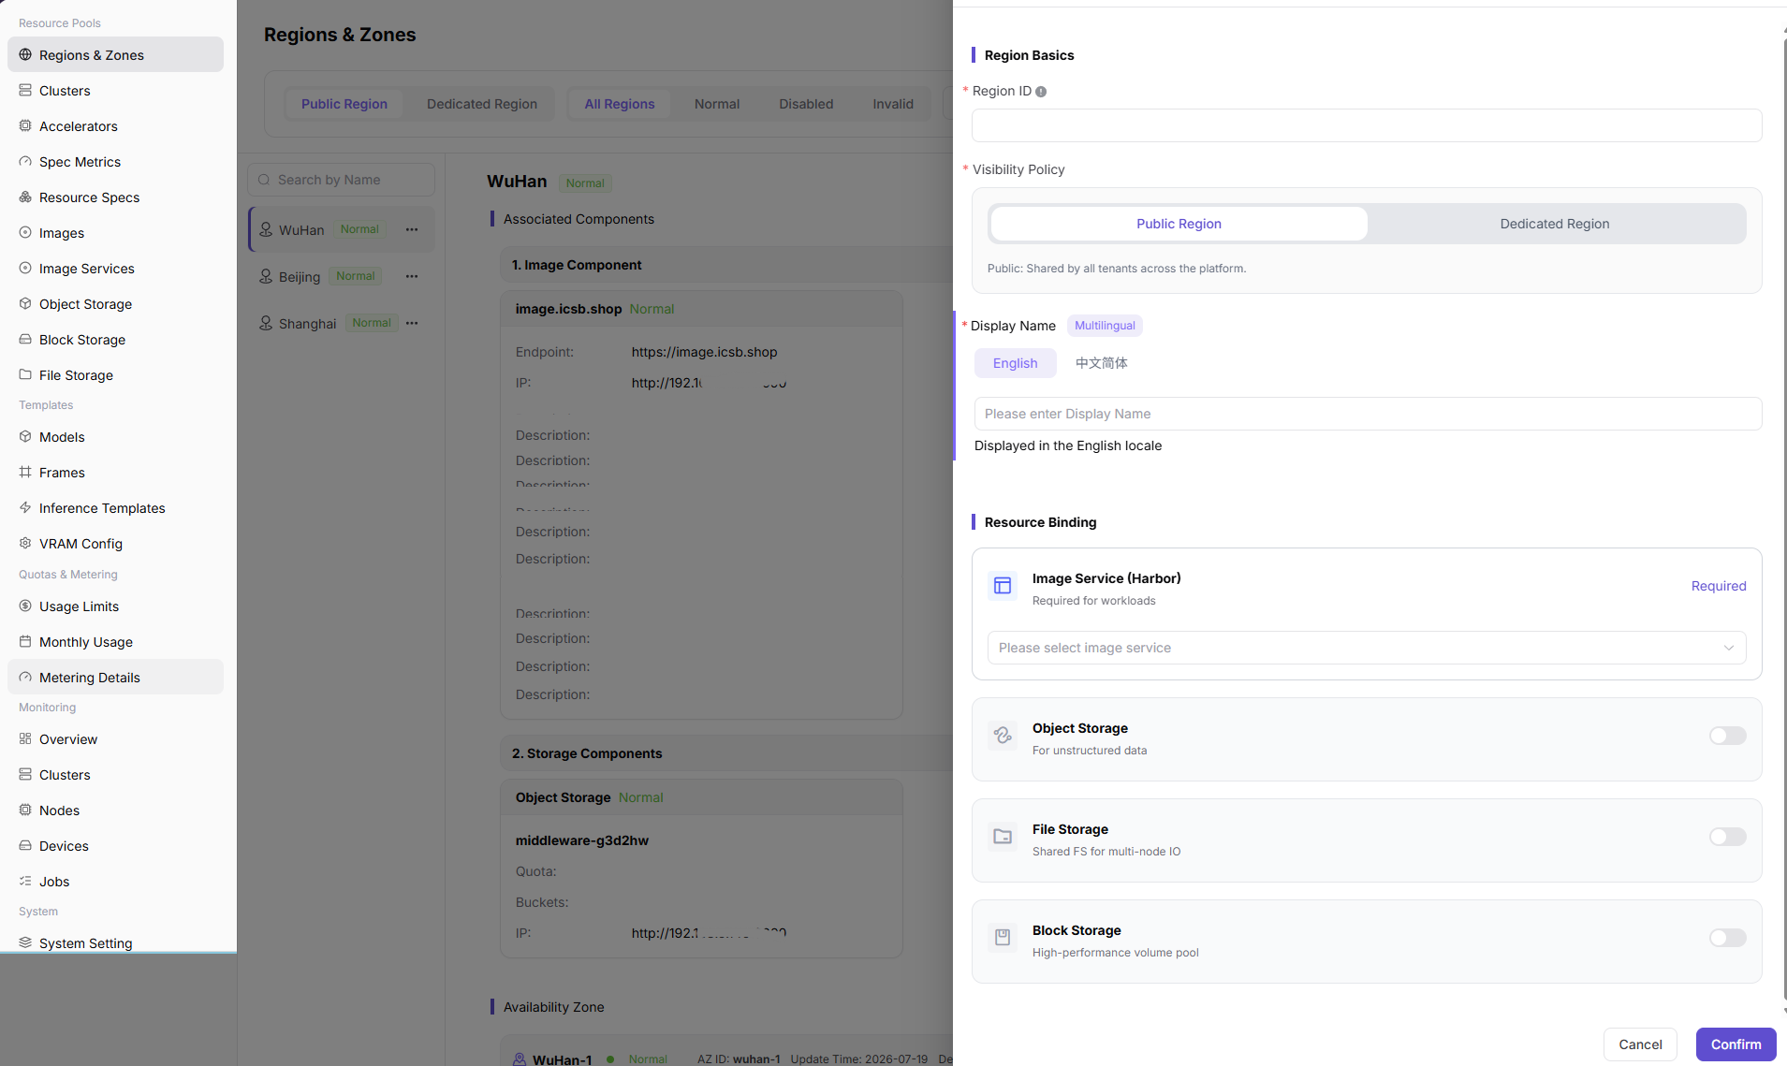Select Beijing in the region list
The height and width of the screenshot is (1066, 1787).
point(342,276)
